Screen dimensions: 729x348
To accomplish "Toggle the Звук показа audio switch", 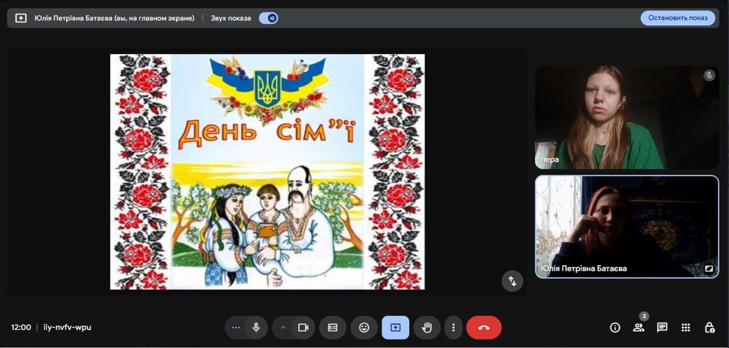I will click(x=268, y=18).
